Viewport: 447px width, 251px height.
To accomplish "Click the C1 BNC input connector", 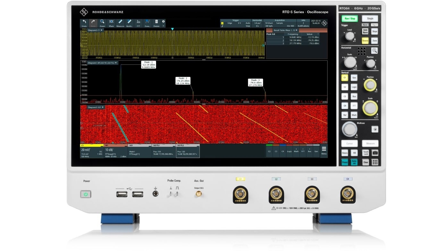I will coord(240,194).
